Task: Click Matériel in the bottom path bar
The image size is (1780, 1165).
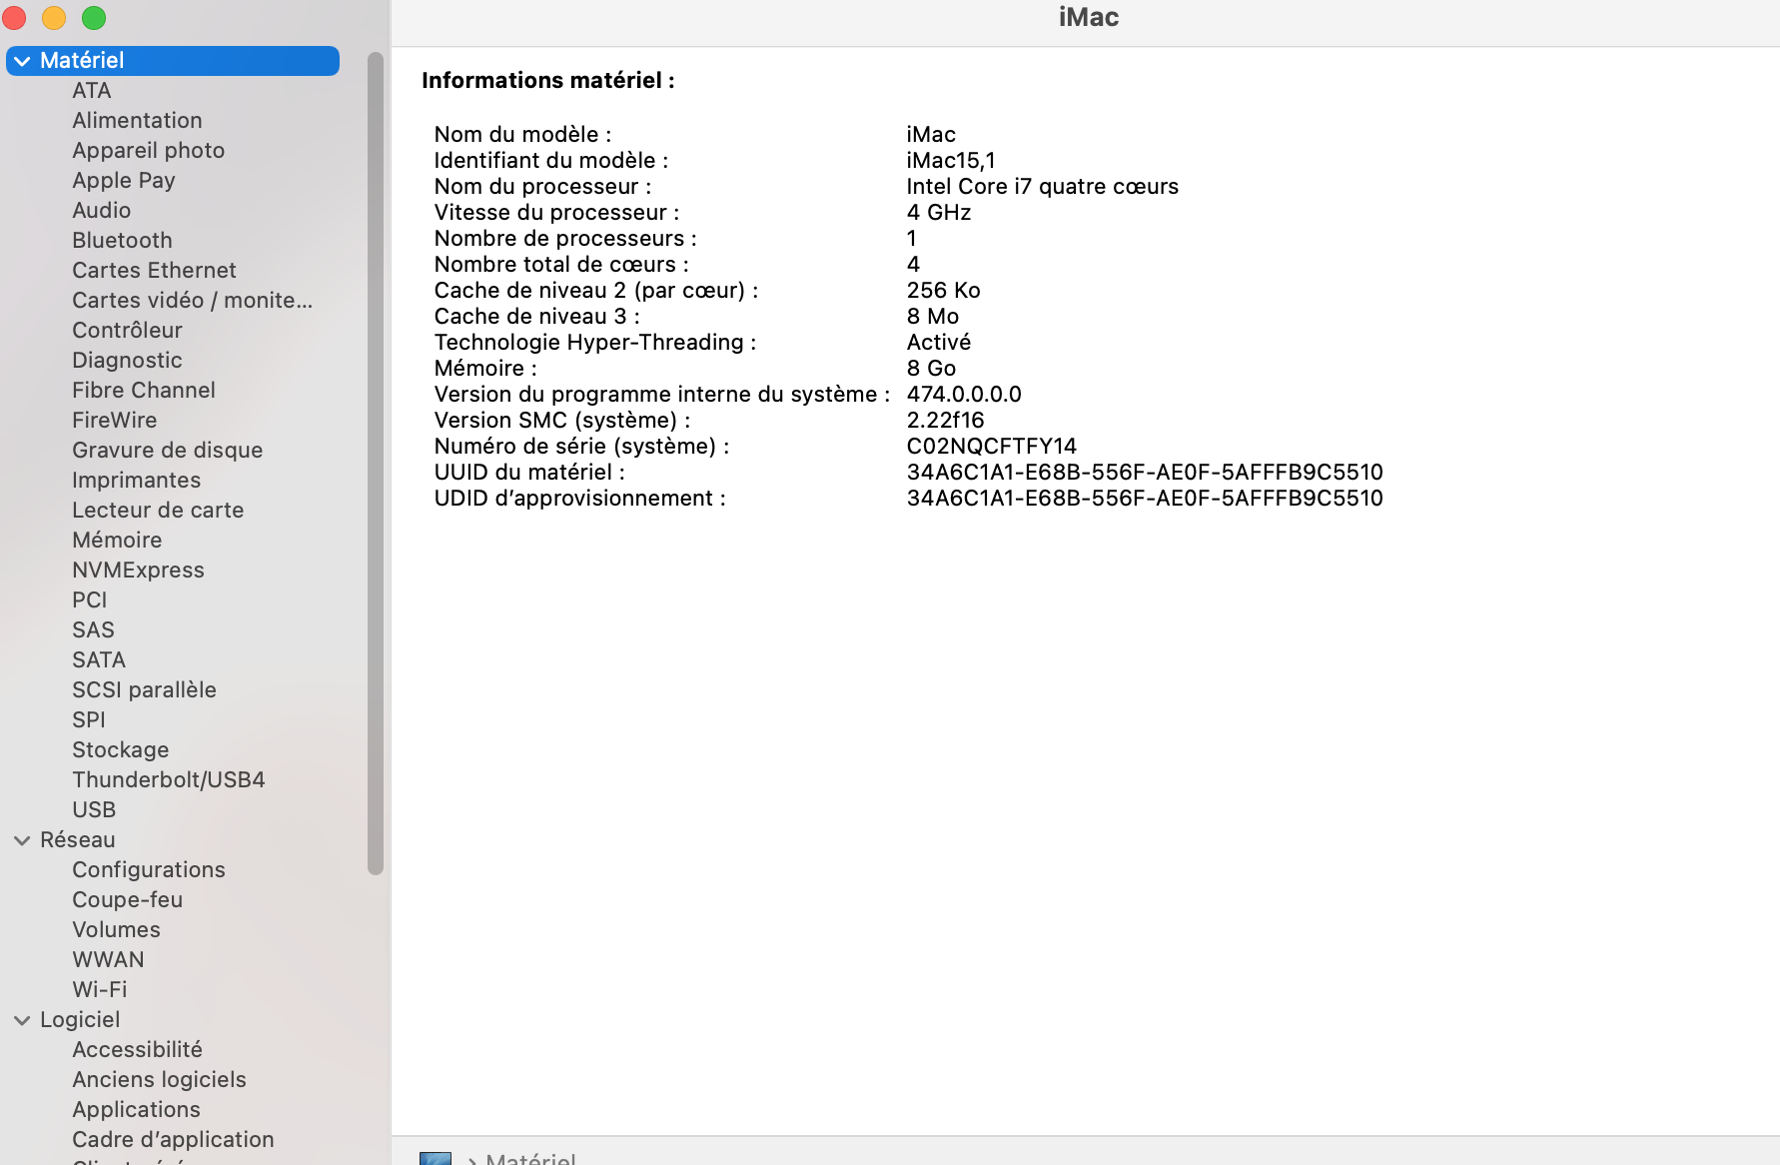Action: coord(530,1159)
